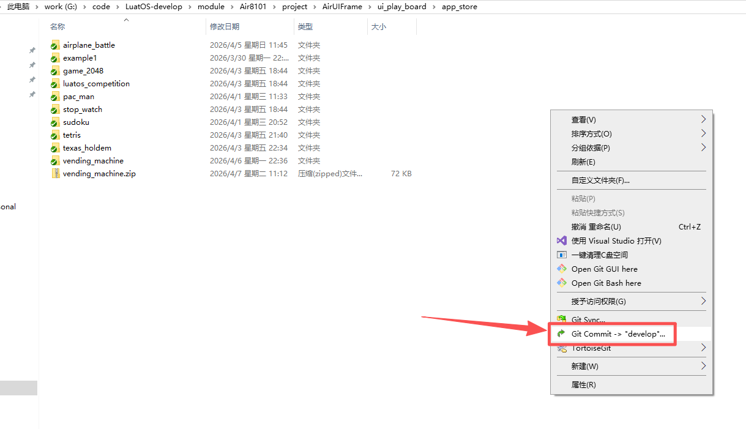Expand the TortoiseGit submenu arrow
746x429 pixels.
(703, 348)
